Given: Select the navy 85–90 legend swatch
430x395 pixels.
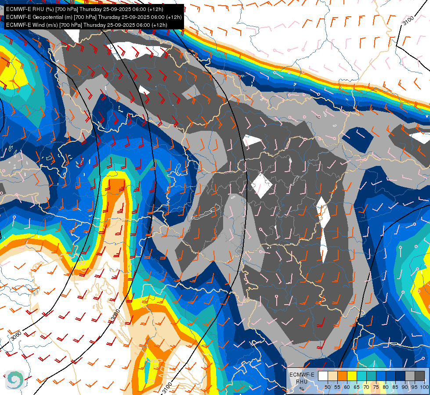Looking at the screenshot, I should click(401, 376).
